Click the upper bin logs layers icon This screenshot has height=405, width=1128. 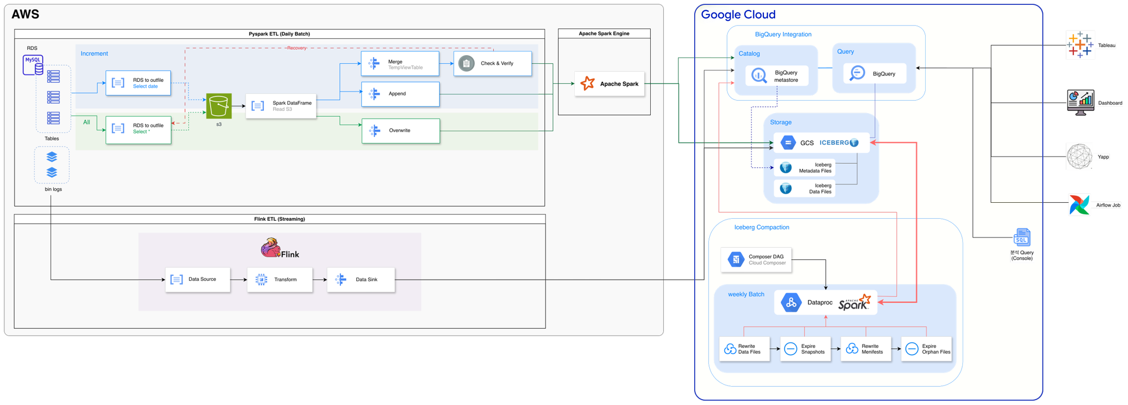(x=52, y=157)
